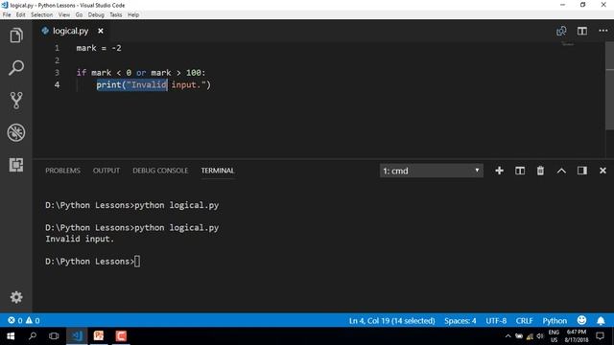Screen dimensions: 614x345
Task: Open the Windows Action Center
Action: (x=600, y=336)
